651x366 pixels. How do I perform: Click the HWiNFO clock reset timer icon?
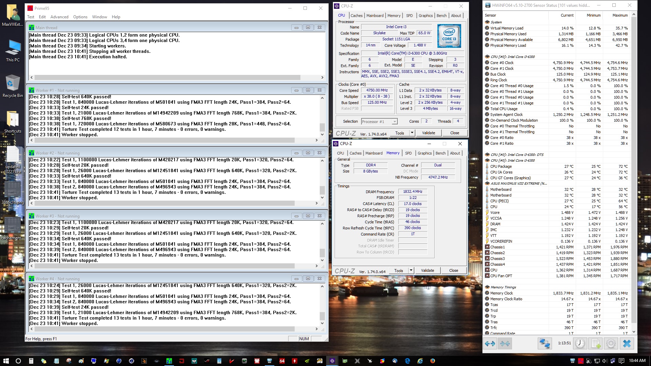click(x=580, y=344)
